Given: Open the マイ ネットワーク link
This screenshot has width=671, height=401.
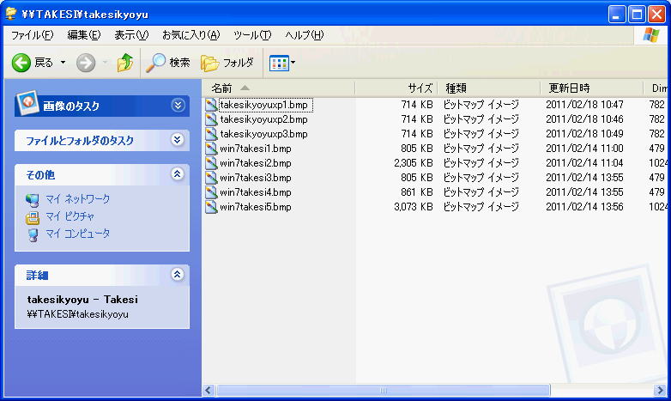Looking at the screenshot, I should (77, 199).
